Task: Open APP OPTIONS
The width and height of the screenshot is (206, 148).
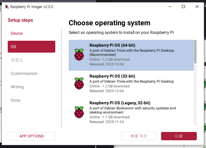Action: click(32, 136)
